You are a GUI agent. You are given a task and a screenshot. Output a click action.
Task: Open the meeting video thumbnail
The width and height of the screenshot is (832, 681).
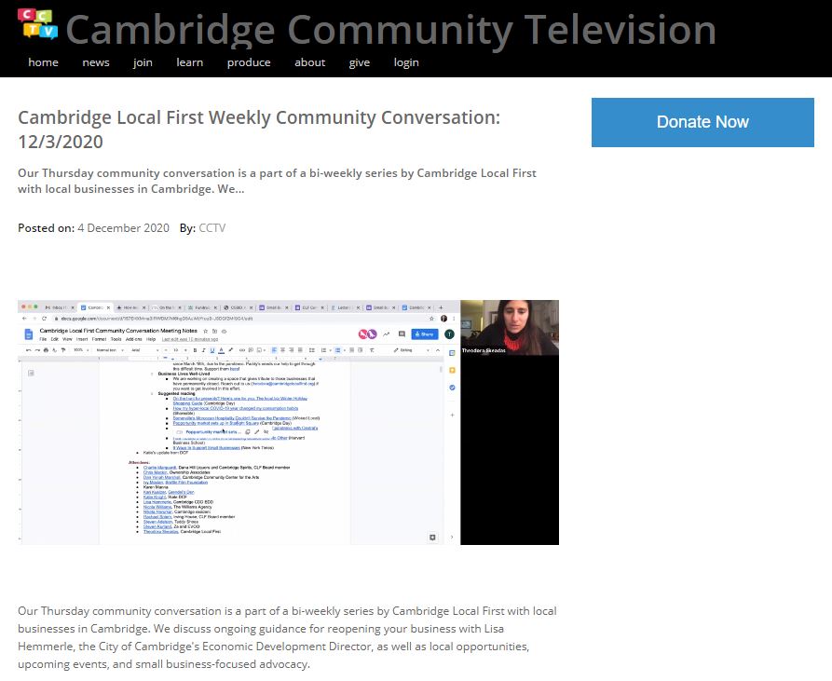pyautogui.click(x=288, y=422)
